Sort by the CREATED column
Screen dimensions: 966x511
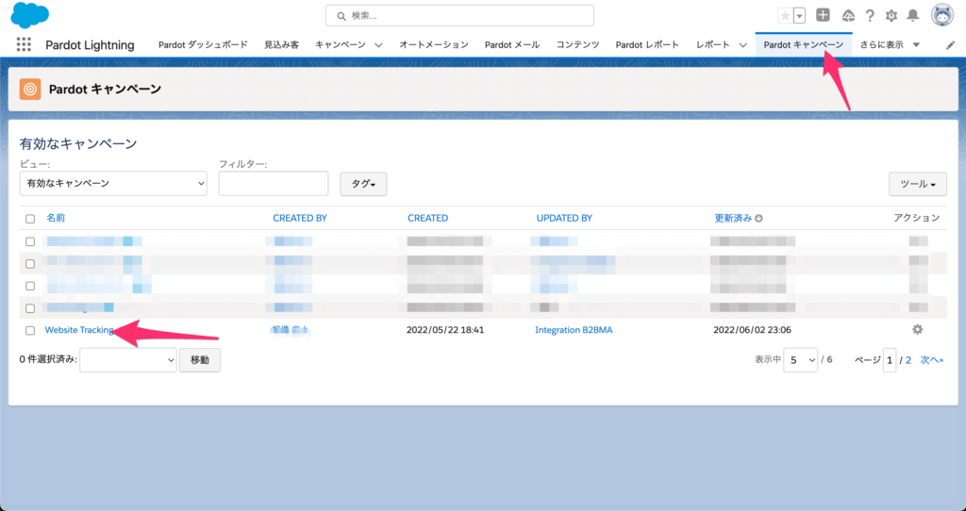(x=427, y=218)
